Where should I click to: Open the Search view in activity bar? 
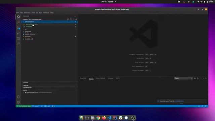pos(18,22)
